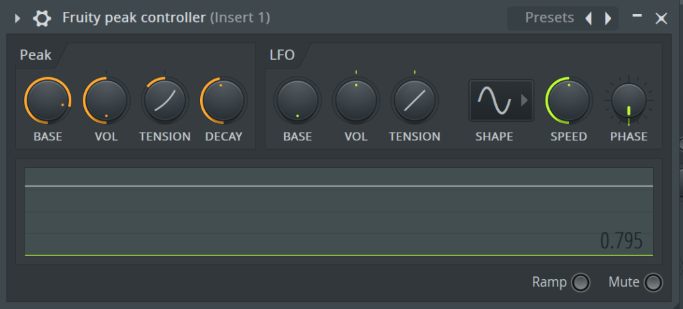Toggle the Mute switch

[x=653, y=283]
